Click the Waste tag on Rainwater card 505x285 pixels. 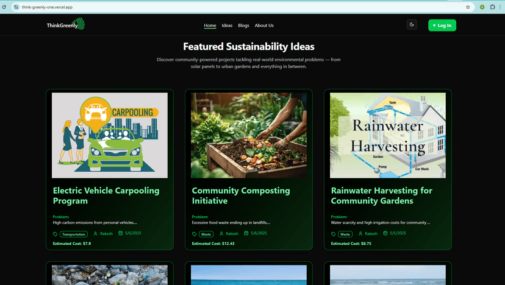click(345, 234)
